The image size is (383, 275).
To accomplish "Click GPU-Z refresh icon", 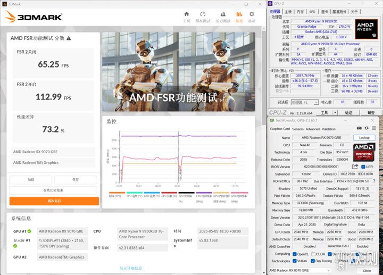I will tap(367, 128).
